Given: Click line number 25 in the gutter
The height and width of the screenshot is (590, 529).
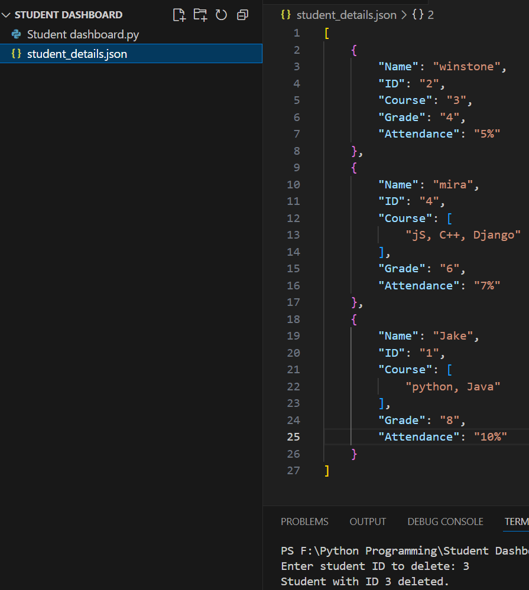Looking at the screenshot, I should tap(294, 436).
